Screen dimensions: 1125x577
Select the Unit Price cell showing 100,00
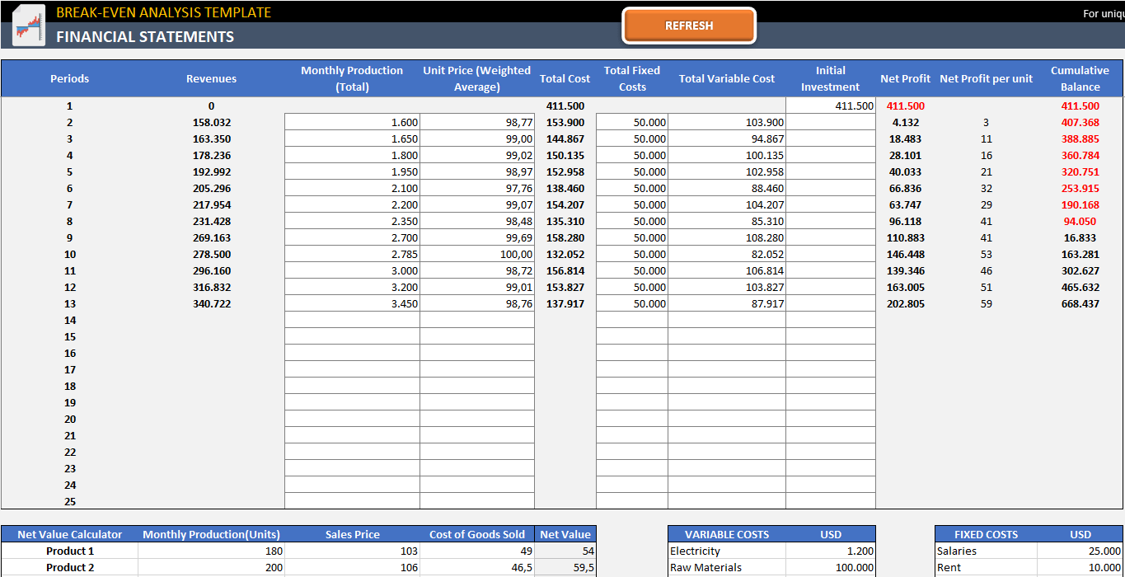tap(477, 254)
